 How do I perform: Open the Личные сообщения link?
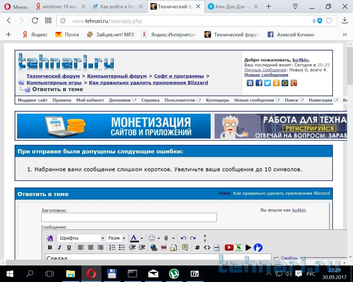coord(265,70)
